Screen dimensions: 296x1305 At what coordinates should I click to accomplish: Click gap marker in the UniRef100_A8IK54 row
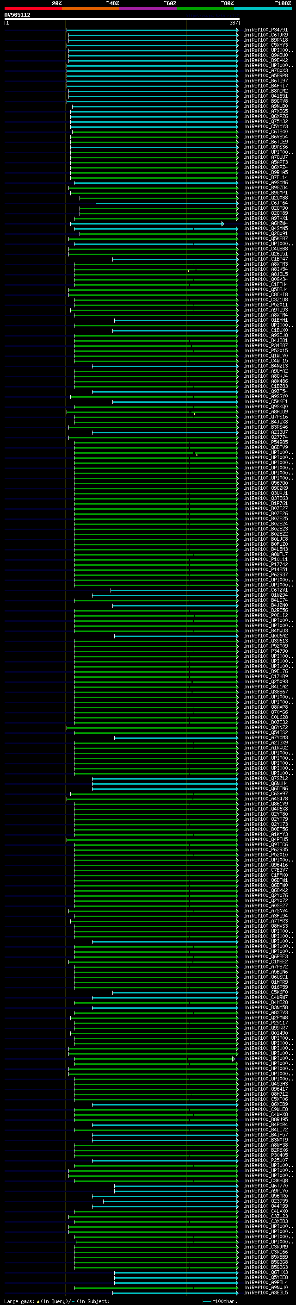189,271
